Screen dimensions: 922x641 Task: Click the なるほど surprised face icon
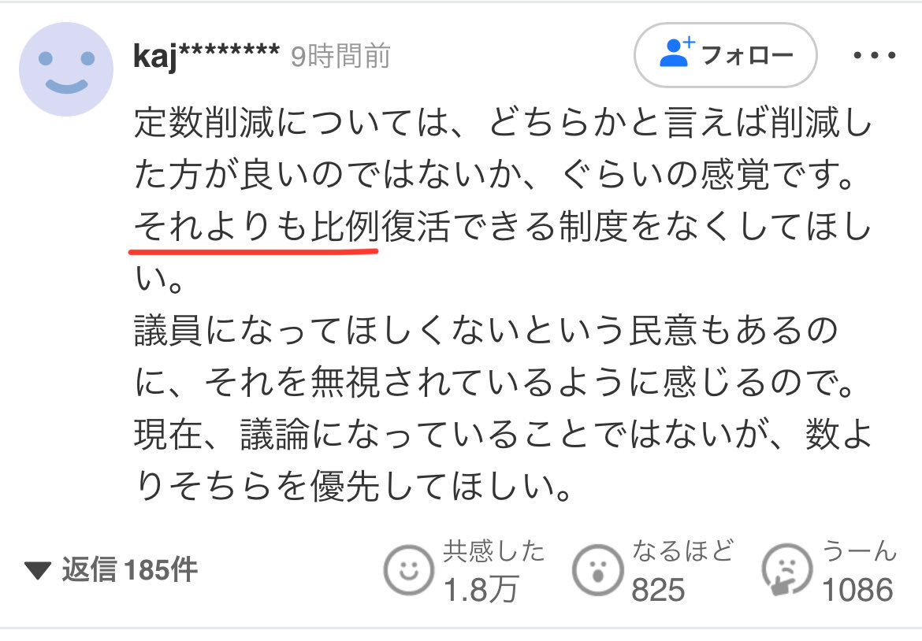pyautogui.click(x=597, y=570)
